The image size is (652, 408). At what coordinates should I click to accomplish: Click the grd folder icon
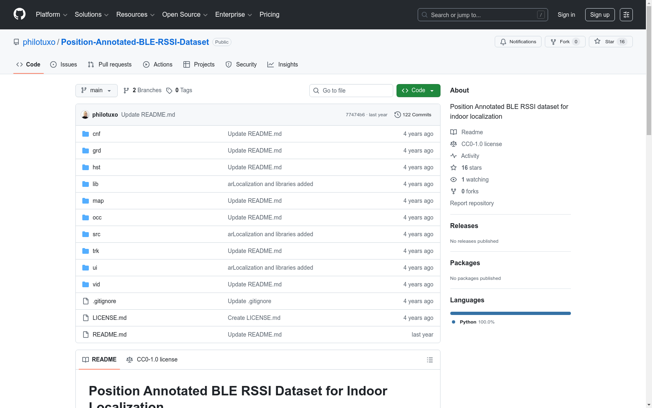pyautogui.click(x=86, y=151)
